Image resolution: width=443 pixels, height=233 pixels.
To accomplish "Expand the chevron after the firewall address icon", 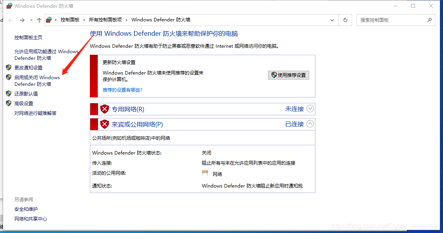I will pos(56,20).
